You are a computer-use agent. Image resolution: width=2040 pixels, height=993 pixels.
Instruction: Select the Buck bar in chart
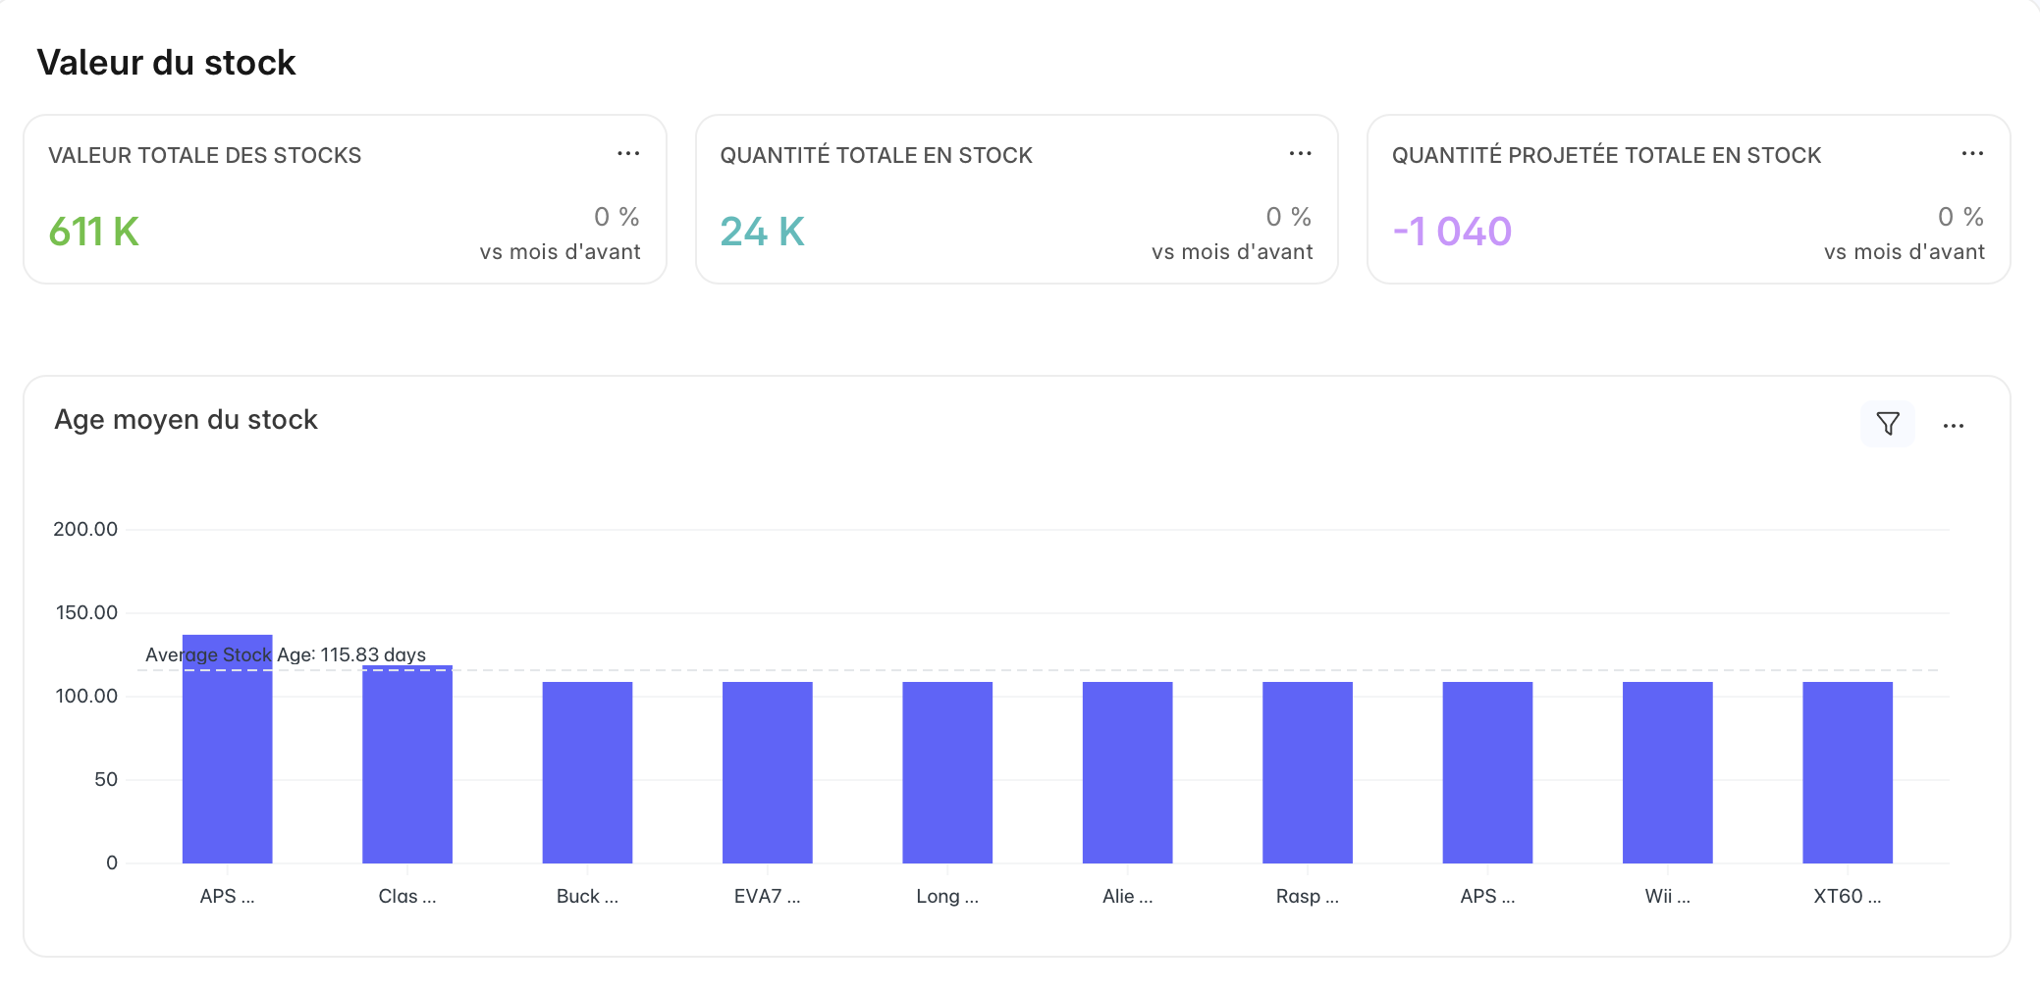(587, 772)
